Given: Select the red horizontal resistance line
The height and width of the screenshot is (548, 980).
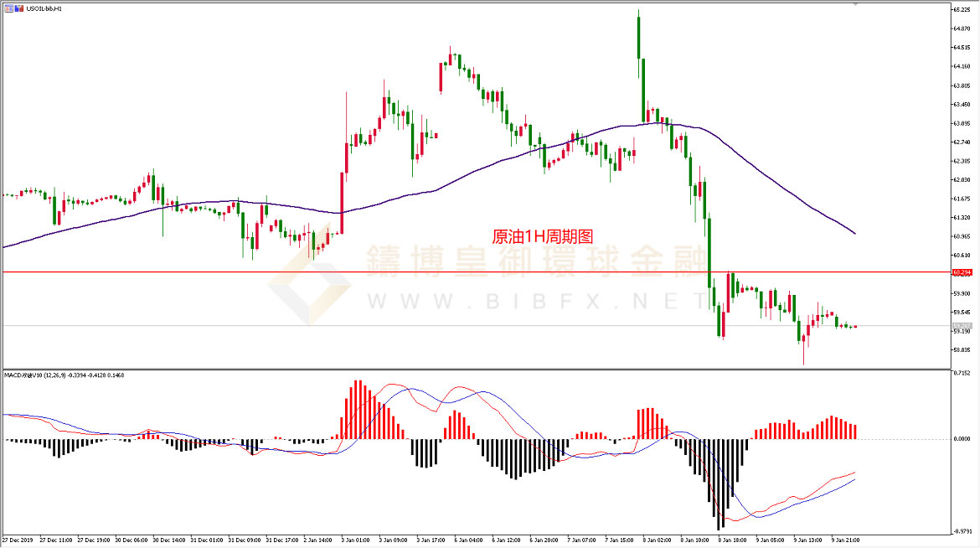Looking at the screenshot, I should coord(419,272).
